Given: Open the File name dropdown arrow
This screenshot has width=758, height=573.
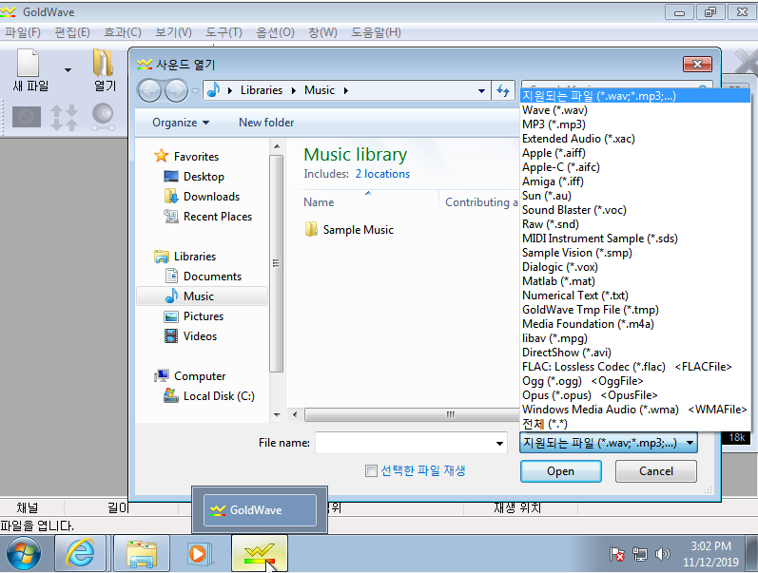Looking at the screenshot, I should [x=499, y=443].
